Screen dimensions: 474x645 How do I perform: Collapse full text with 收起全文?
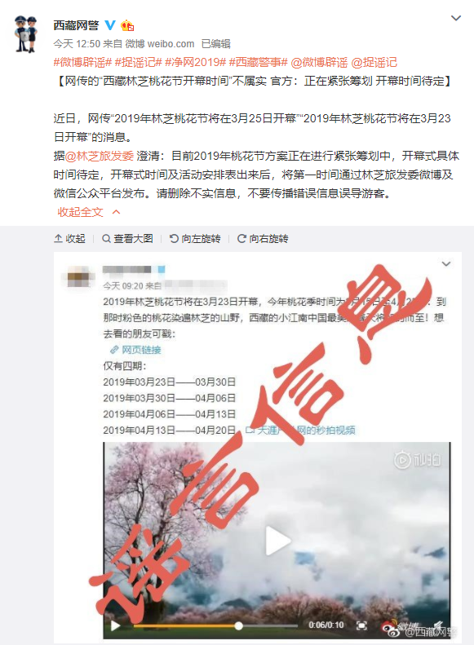pos(88,212)
